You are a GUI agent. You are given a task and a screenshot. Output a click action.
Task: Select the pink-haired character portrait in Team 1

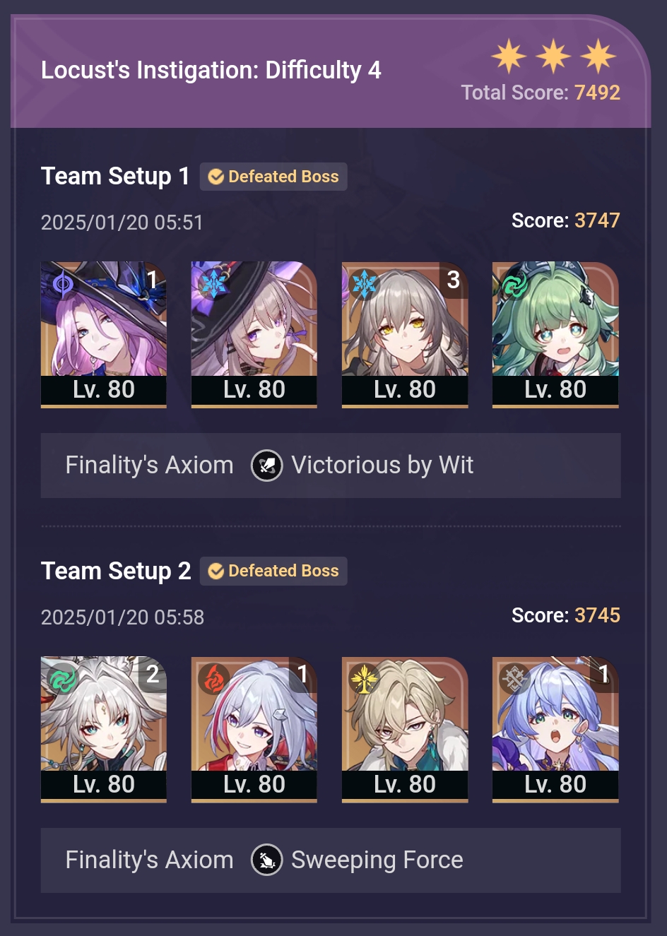104,334
